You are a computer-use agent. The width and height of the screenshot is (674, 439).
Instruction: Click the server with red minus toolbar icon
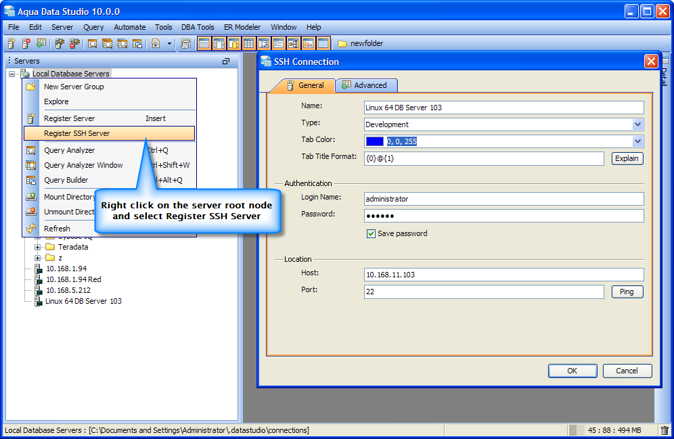[x=26, y=43]
